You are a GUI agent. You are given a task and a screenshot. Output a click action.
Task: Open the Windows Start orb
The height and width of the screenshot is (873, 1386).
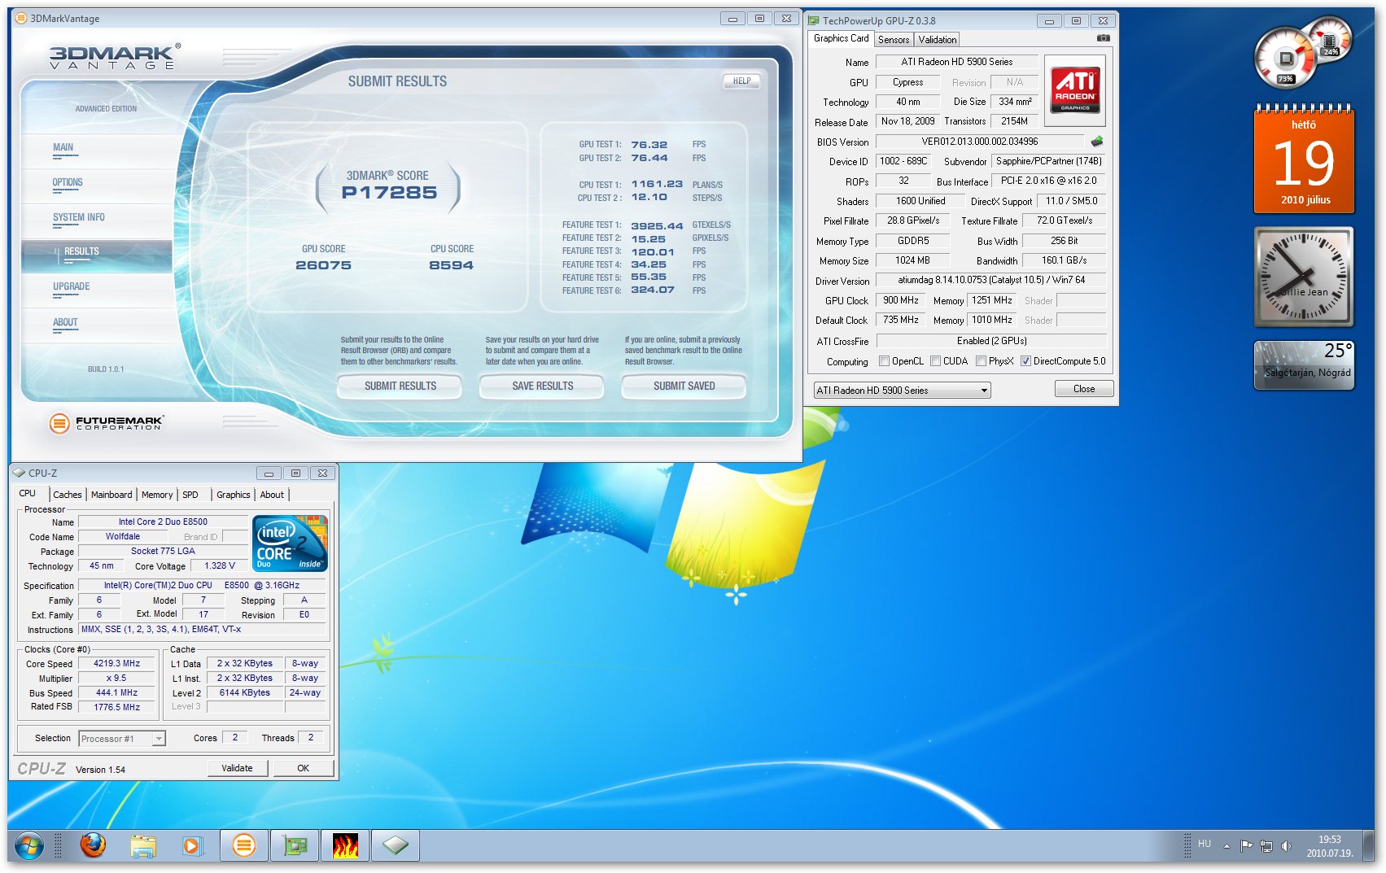(x=29, y=846)
